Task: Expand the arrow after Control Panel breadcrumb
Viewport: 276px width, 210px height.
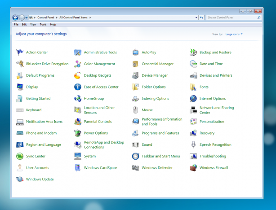Action: pos(57,17)
